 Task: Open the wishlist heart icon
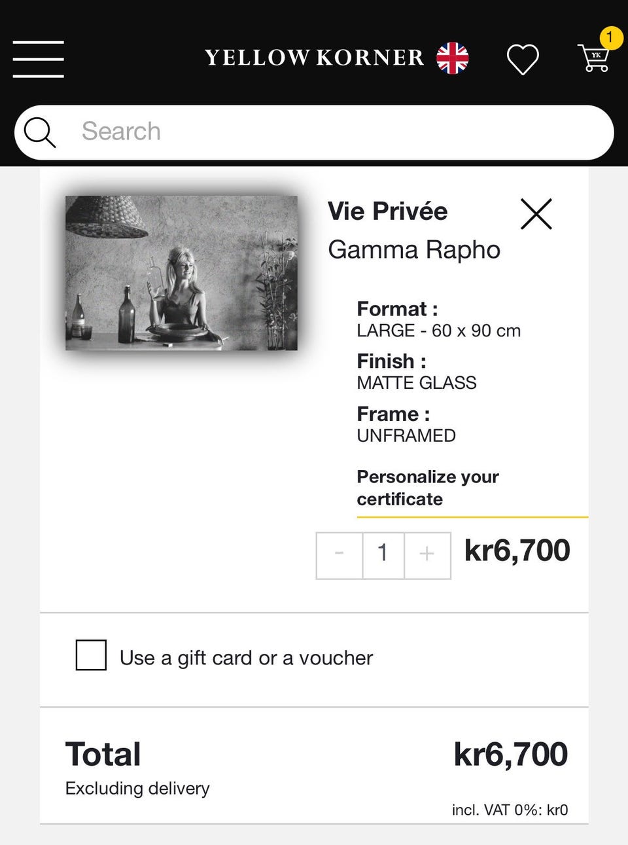coord(523,60)
